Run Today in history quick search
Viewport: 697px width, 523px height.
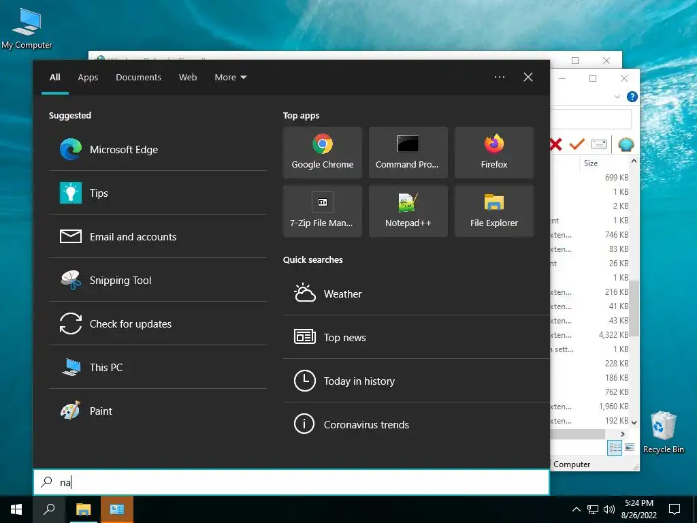click(416, 381)
